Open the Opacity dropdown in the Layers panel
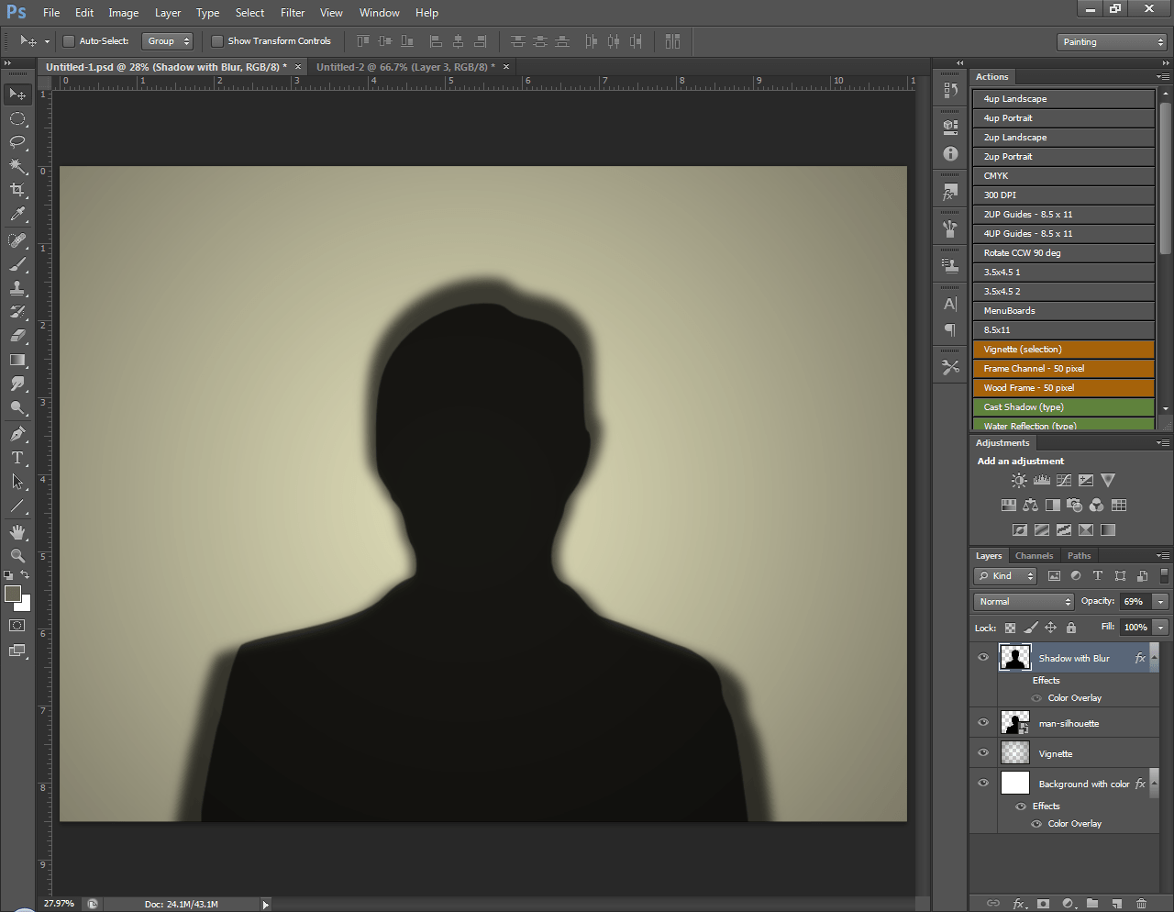1174x912 pixels. pos(1159,601)
